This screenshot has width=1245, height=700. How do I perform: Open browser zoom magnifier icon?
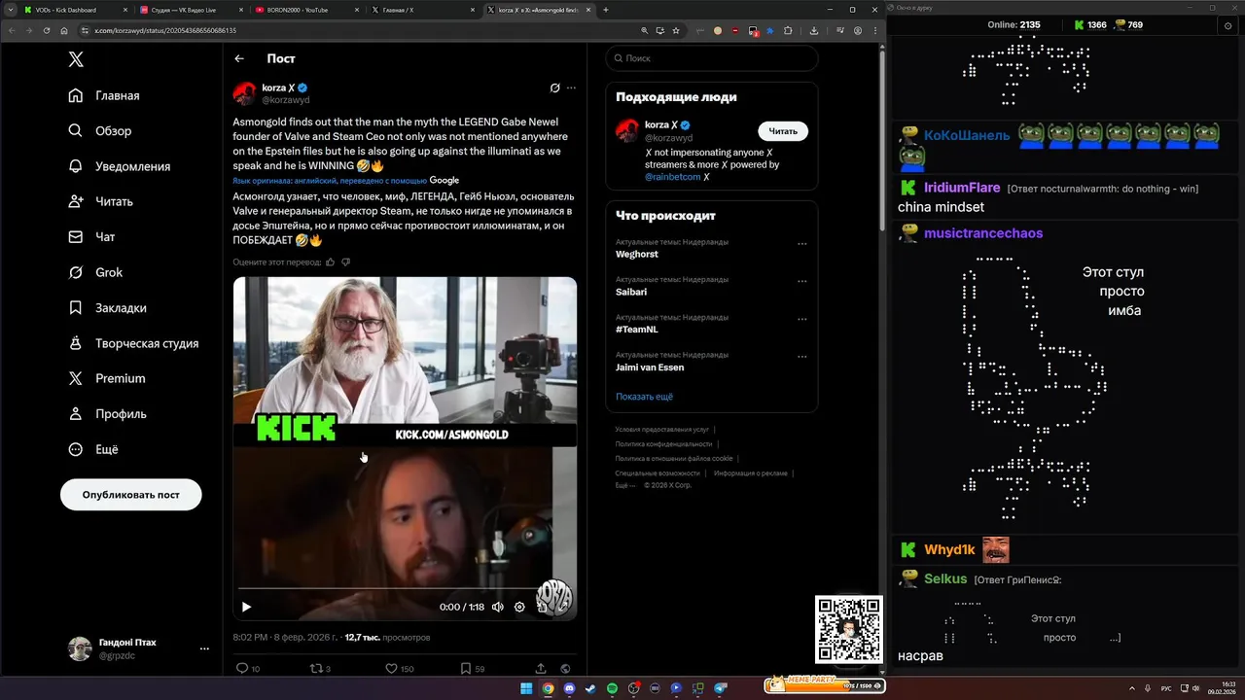644,30
